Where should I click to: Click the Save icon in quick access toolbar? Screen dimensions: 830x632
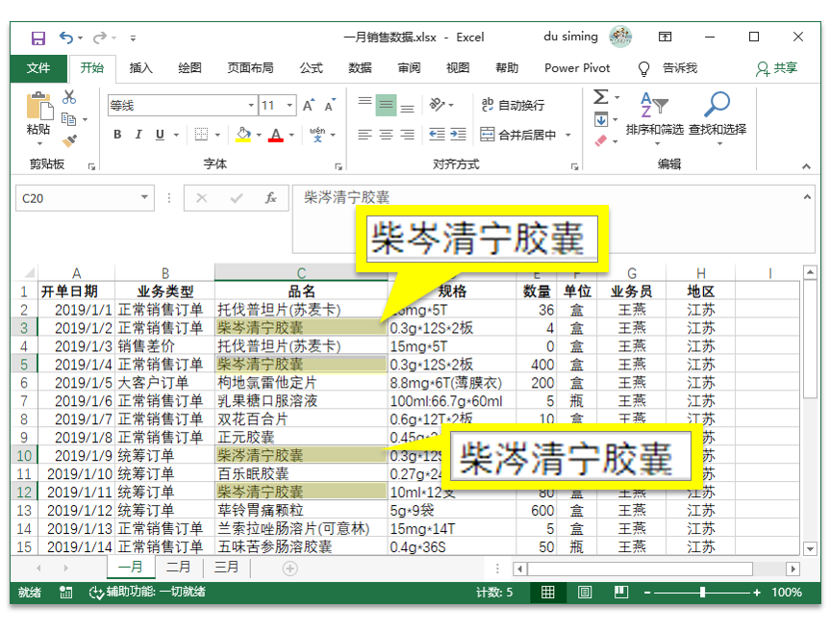(38, 38)
